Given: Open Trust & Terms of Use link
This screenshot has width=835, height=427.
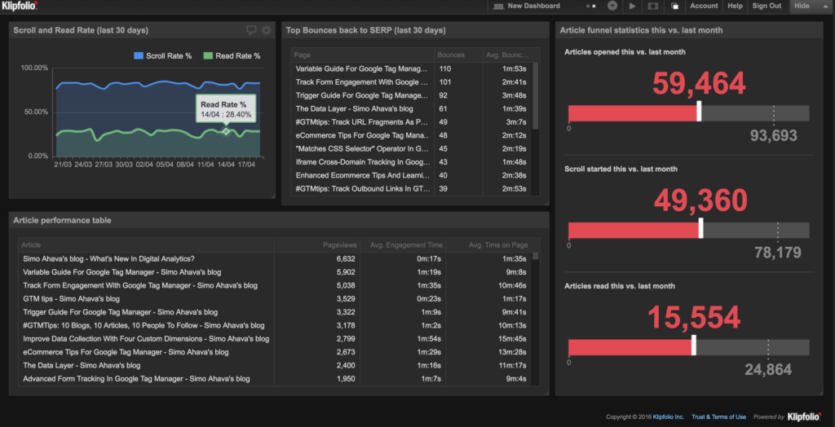Looking at the screenshot, I should tap(718, 417).
